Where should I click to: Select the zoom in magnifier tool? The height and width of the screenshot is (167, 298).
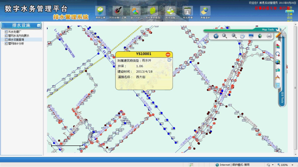coord(225,36)
